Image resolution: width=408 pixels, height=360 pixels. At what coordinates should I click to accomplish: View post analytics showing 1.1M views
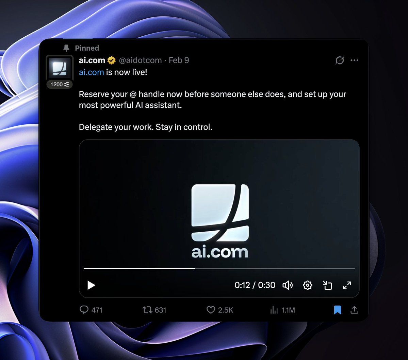coord(282,310)
